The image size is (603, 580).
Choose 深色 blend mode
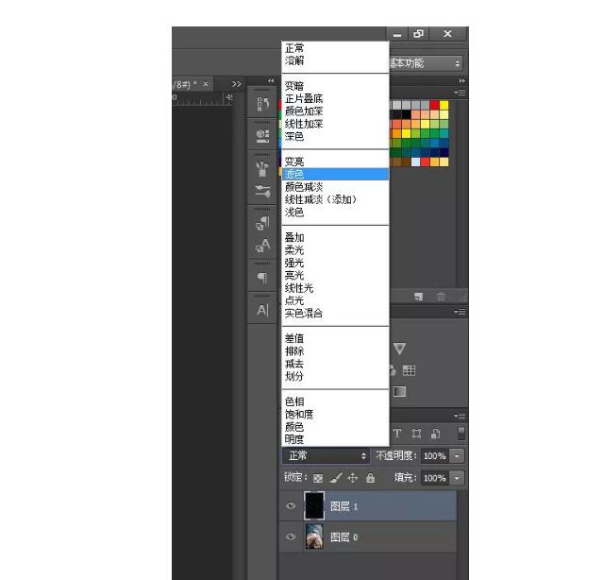(x=294, y=136)
